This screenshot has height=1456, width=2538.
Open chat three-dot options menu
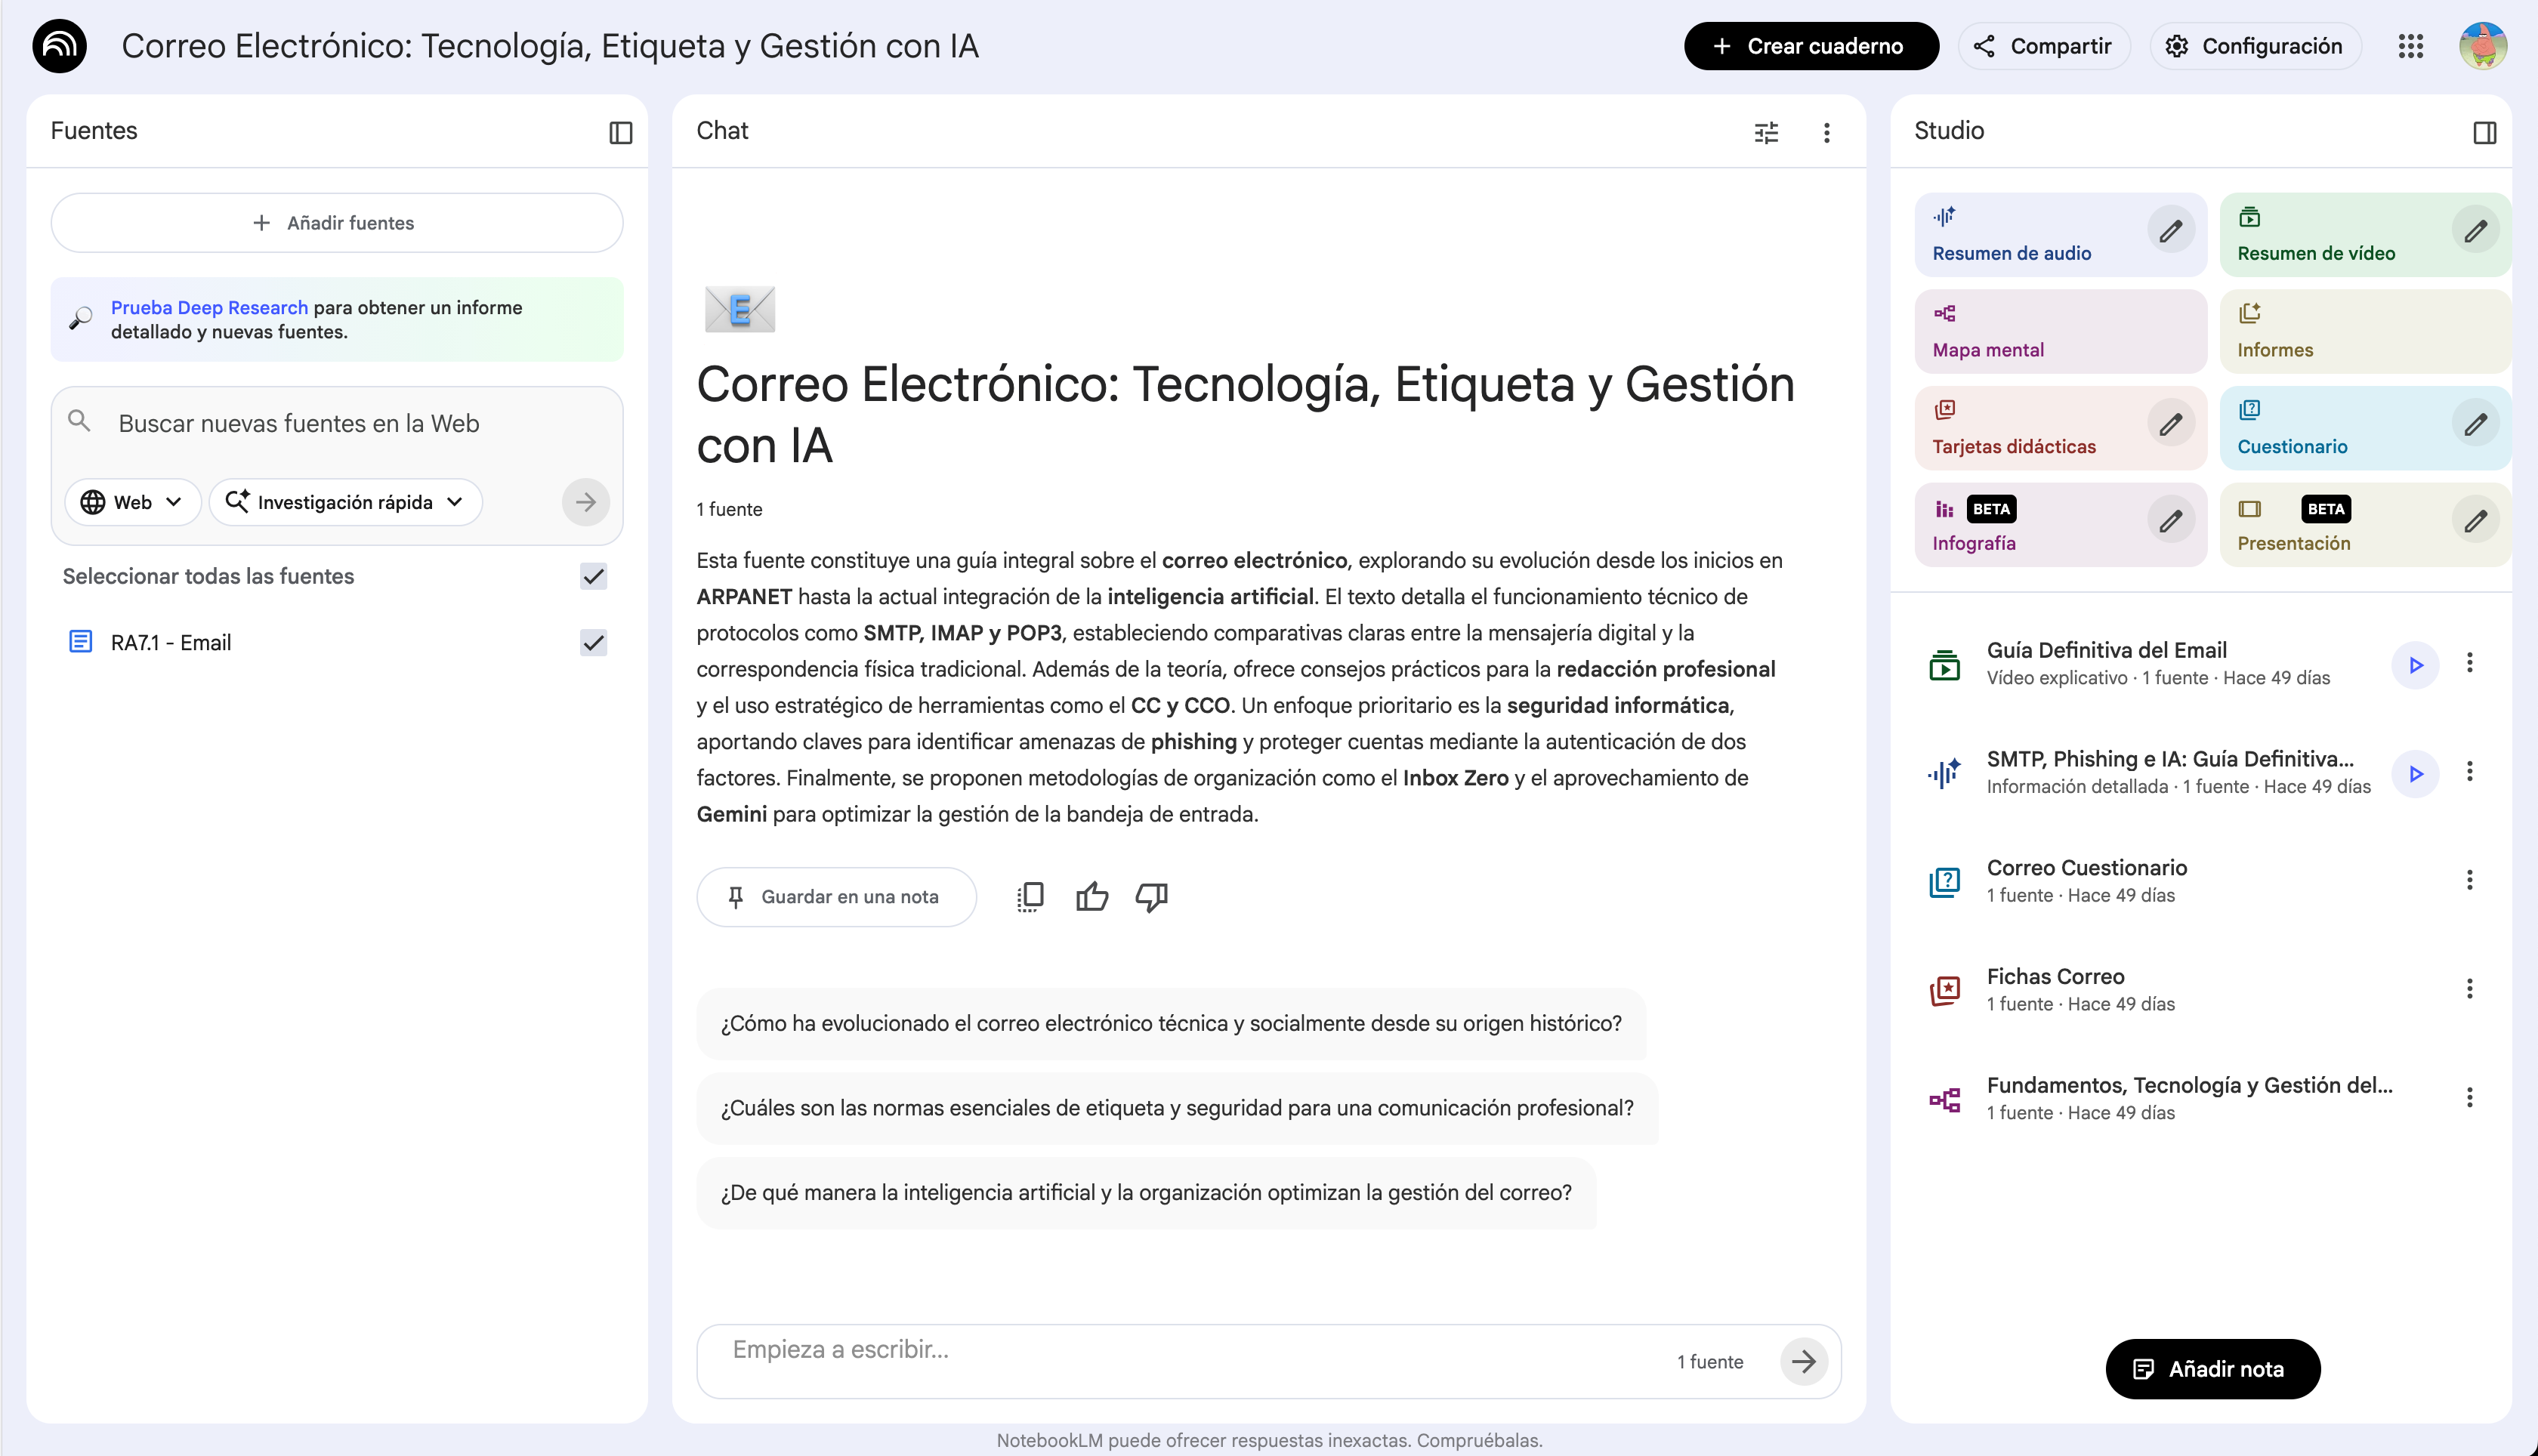(1826, 132)
